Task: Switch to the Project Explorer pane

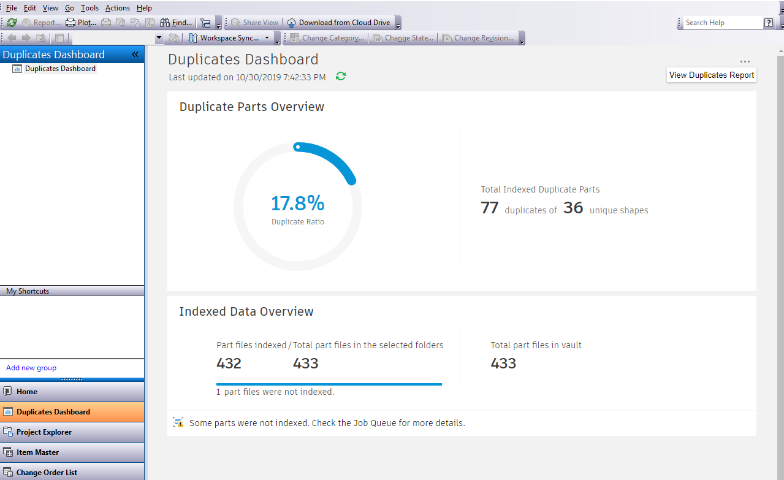Action: pyautogui.click(x=44, y=432)
